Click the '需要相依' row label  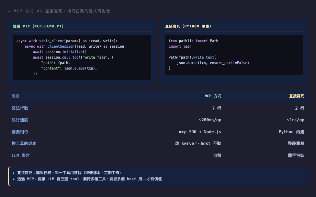pos(20,132)
